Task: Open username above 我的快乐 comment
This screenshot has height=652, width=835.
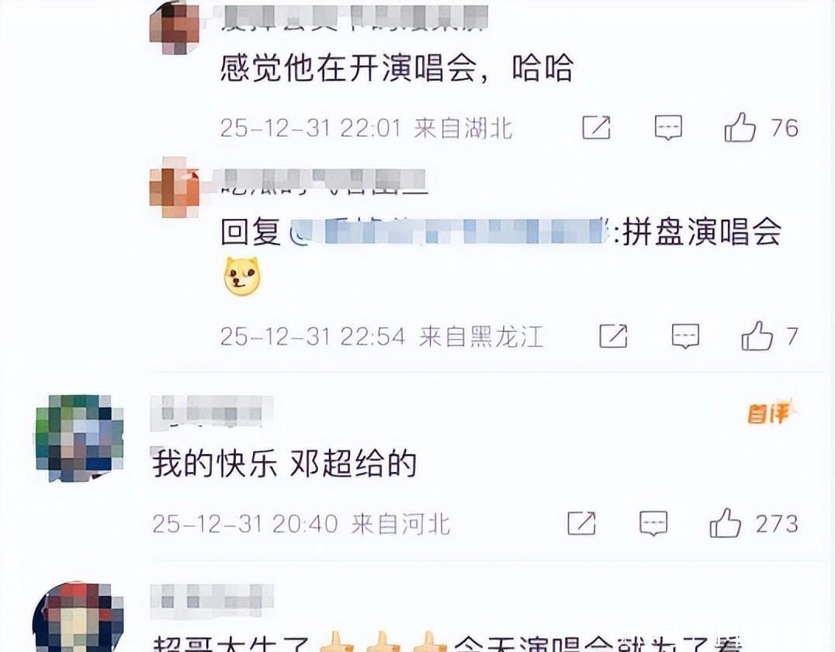Action: coord(212,412)
